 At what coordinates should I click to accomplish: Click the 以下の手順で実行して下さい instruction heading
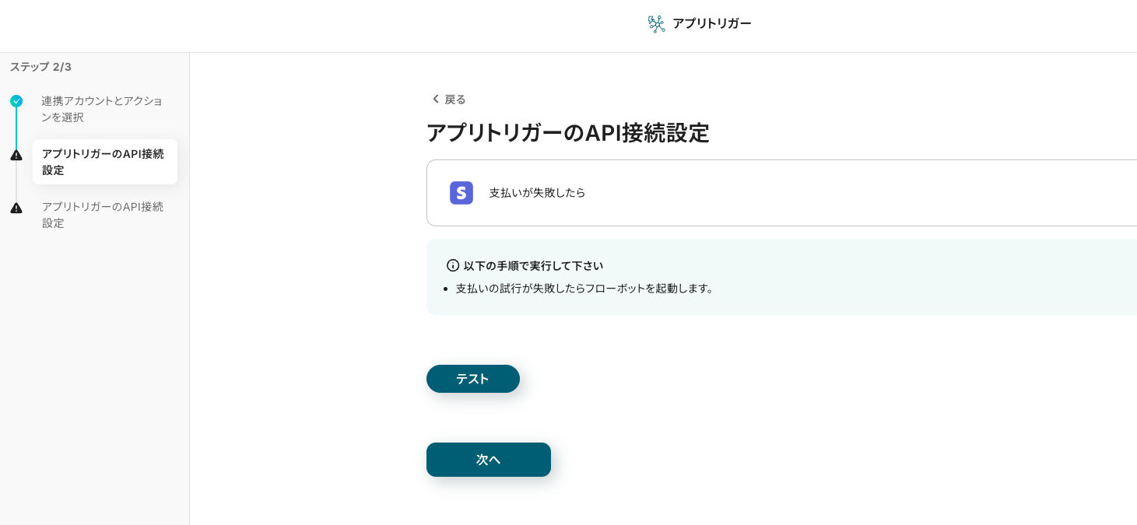point(533,265)
